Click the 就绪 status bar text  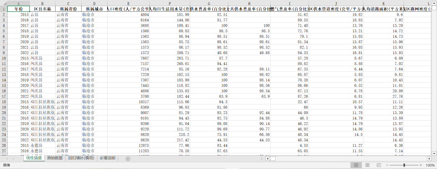coord(6,165)
